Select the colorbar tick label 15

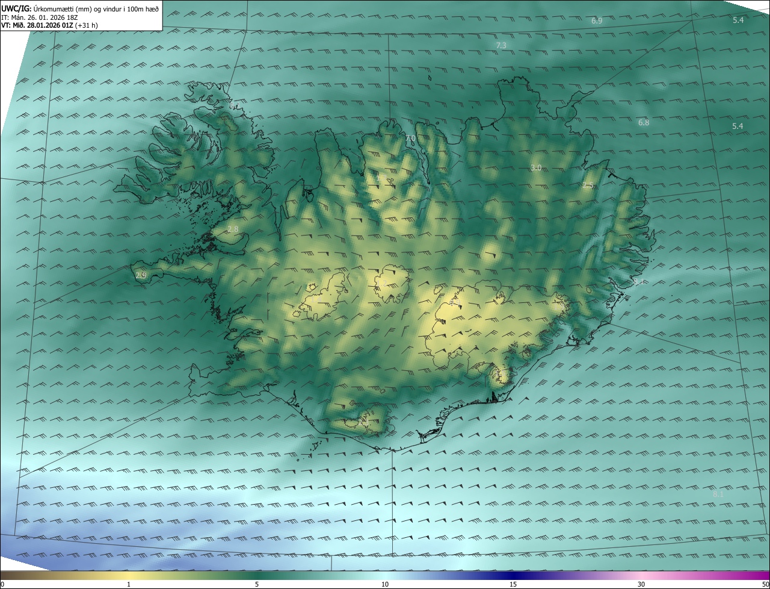pyautogui.click(x=513, y=584)
